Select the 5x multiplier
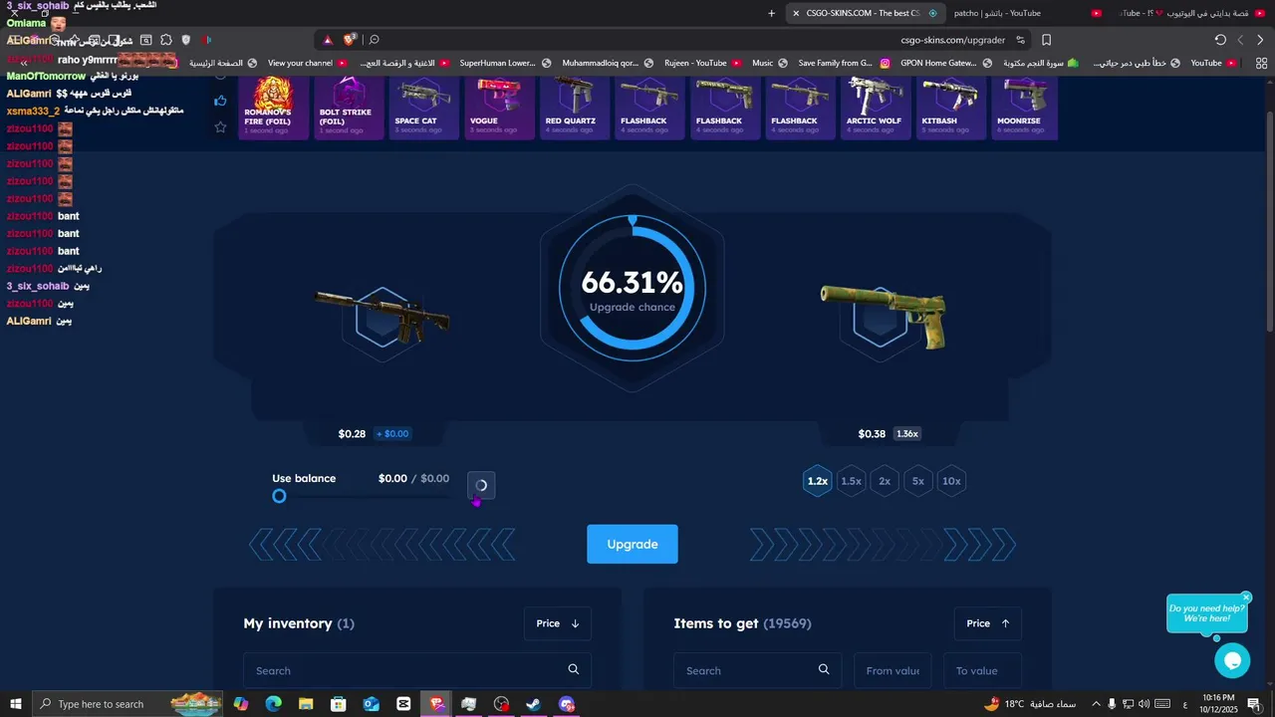Screen dimensions: 1275x717 918,481
